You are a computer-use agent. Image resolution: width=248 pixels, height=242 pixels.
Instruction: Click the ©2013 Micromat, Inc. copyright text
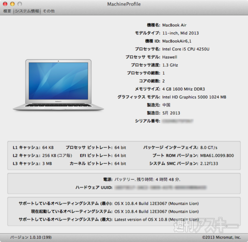pyautogui.click(x=222, y=237)
